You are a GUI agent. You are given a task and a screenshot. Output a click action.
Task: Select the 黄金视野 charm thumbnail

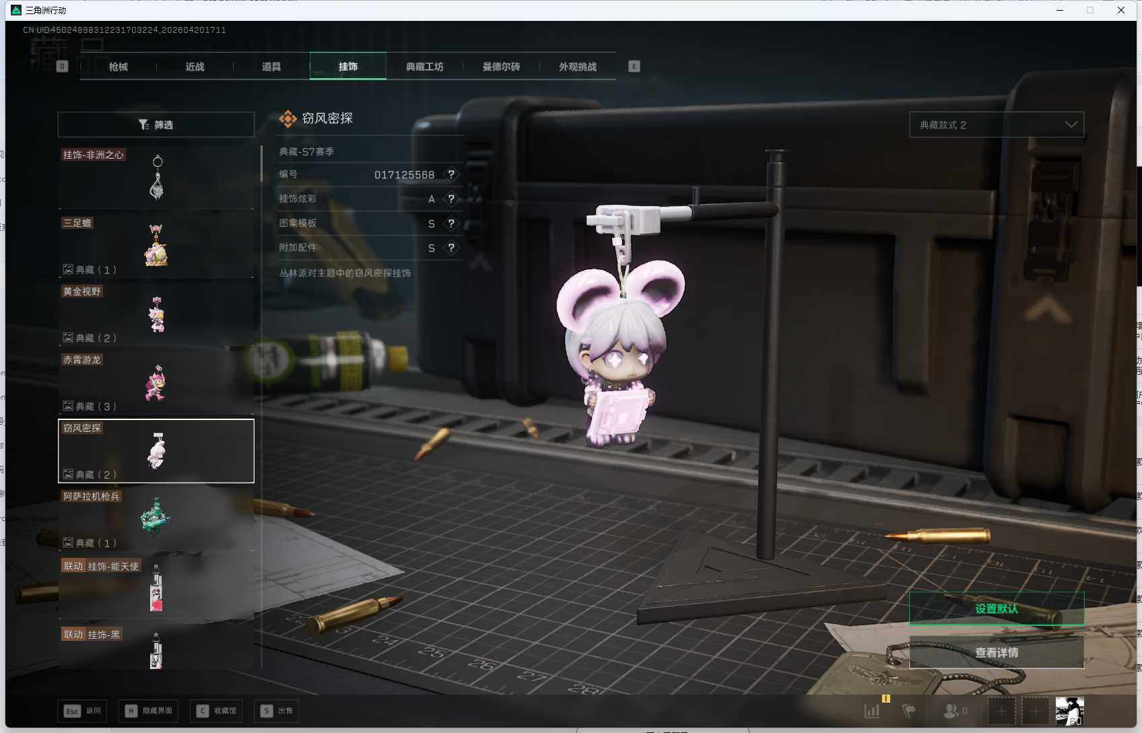tap(156, 314)
